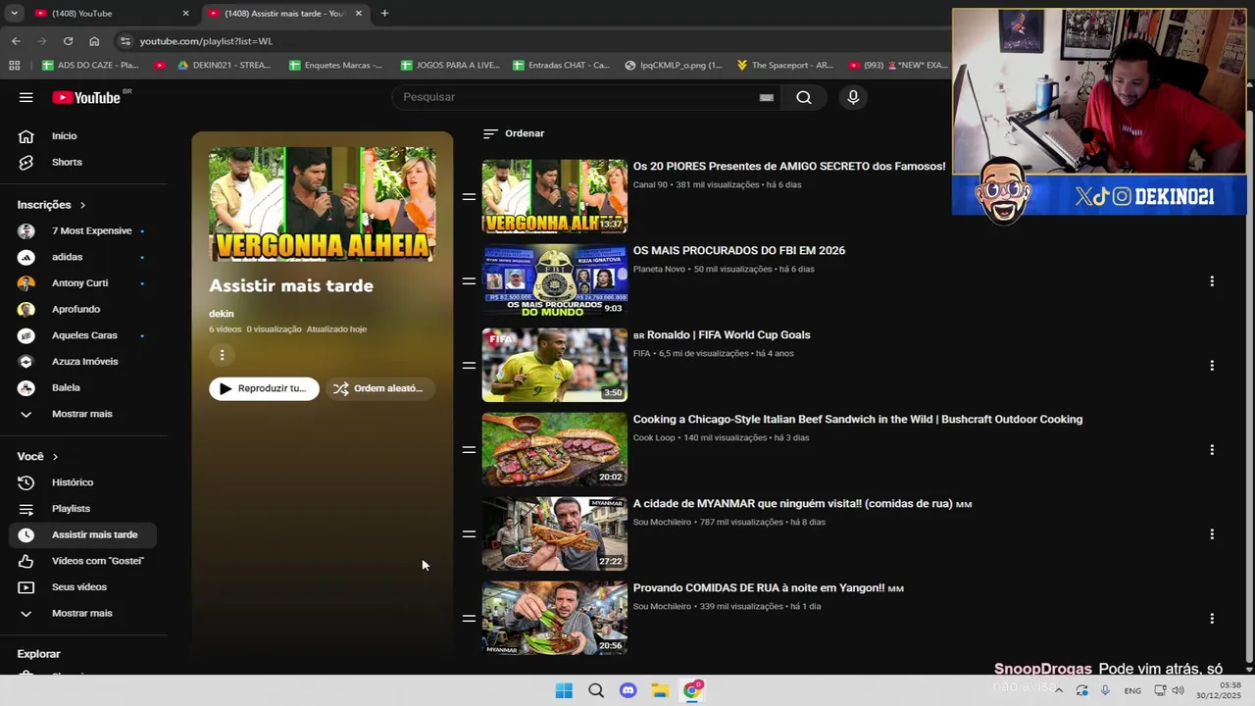Screen dimensions: 1255x706
Task: Open voice search microphone
Action: coord(853,97)
